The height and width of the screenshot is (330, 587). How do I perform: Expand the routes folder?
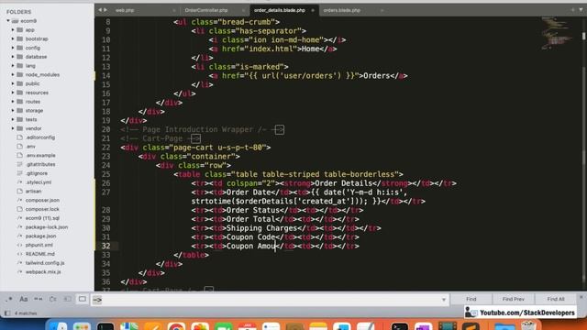13,102
